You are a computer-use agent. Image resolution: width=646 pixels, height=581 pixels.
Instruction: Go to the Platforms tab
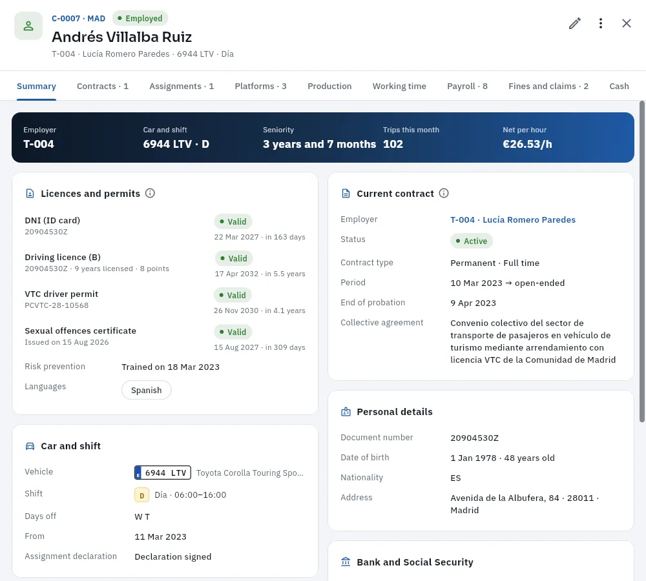tap(261, 86)
